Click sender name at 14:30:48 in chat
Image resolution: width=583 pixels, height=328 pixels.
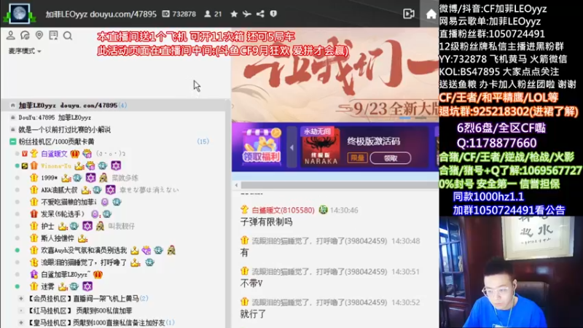pyautogui.click(x=319, y=241)
